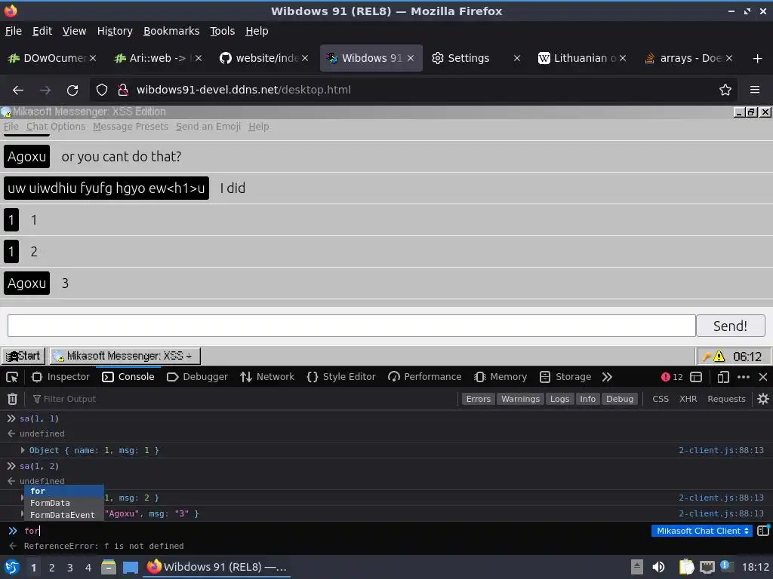Viewport: 773px width, 579px height.
Task: Toggle the Warnings console filter
Action: 520,399
